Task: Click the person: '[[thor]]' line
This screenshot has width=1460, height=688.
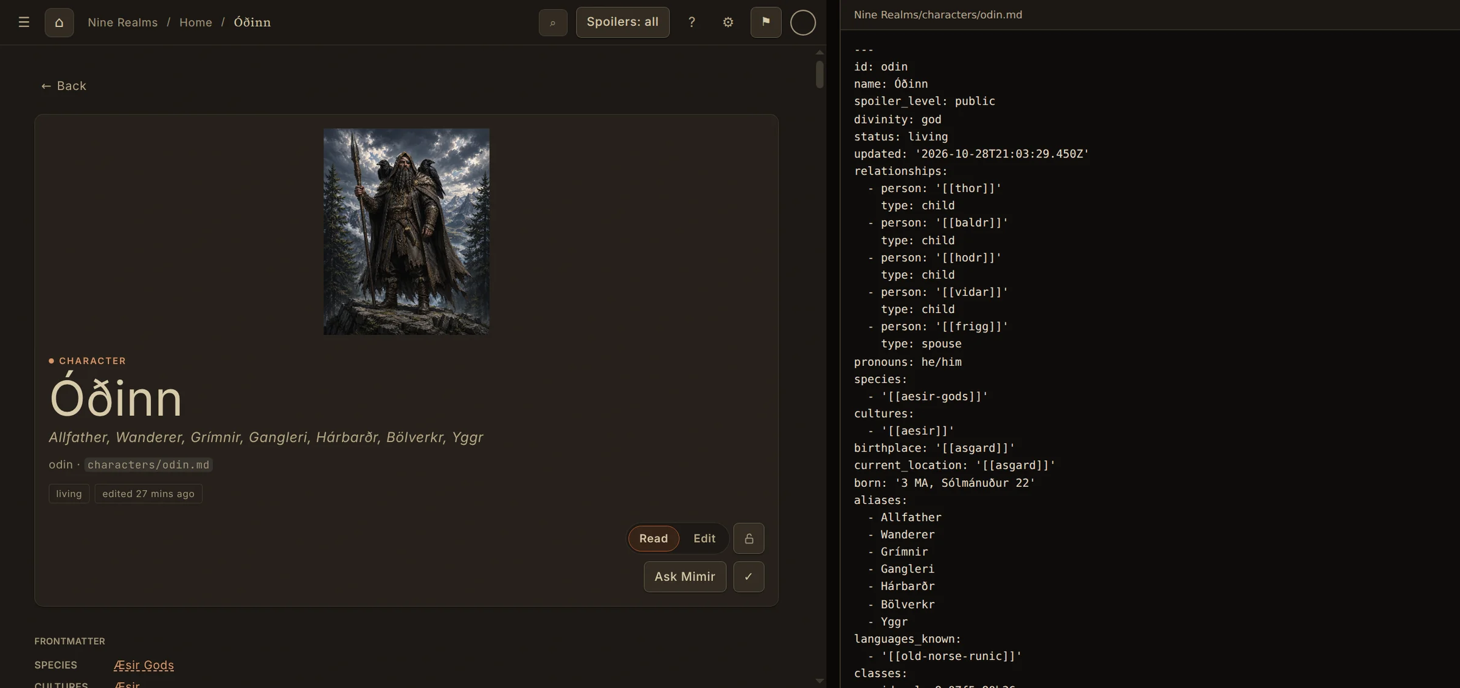Action: 934,188
